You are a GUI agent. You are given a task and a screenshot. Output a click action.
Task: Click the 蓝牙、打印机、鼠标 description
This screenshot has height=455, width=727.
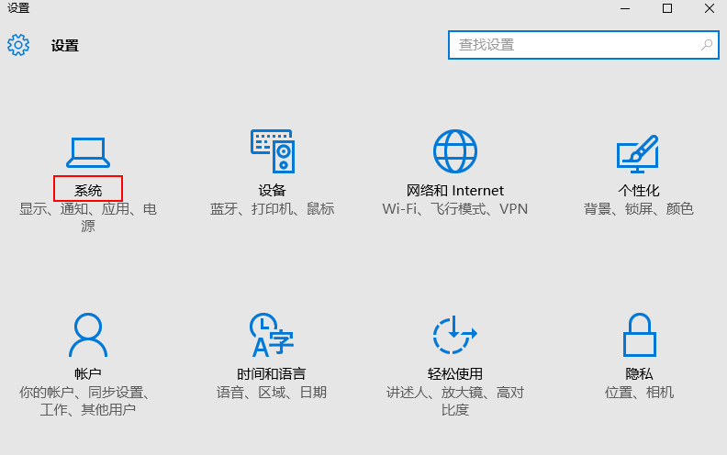(x=272, y=209)
